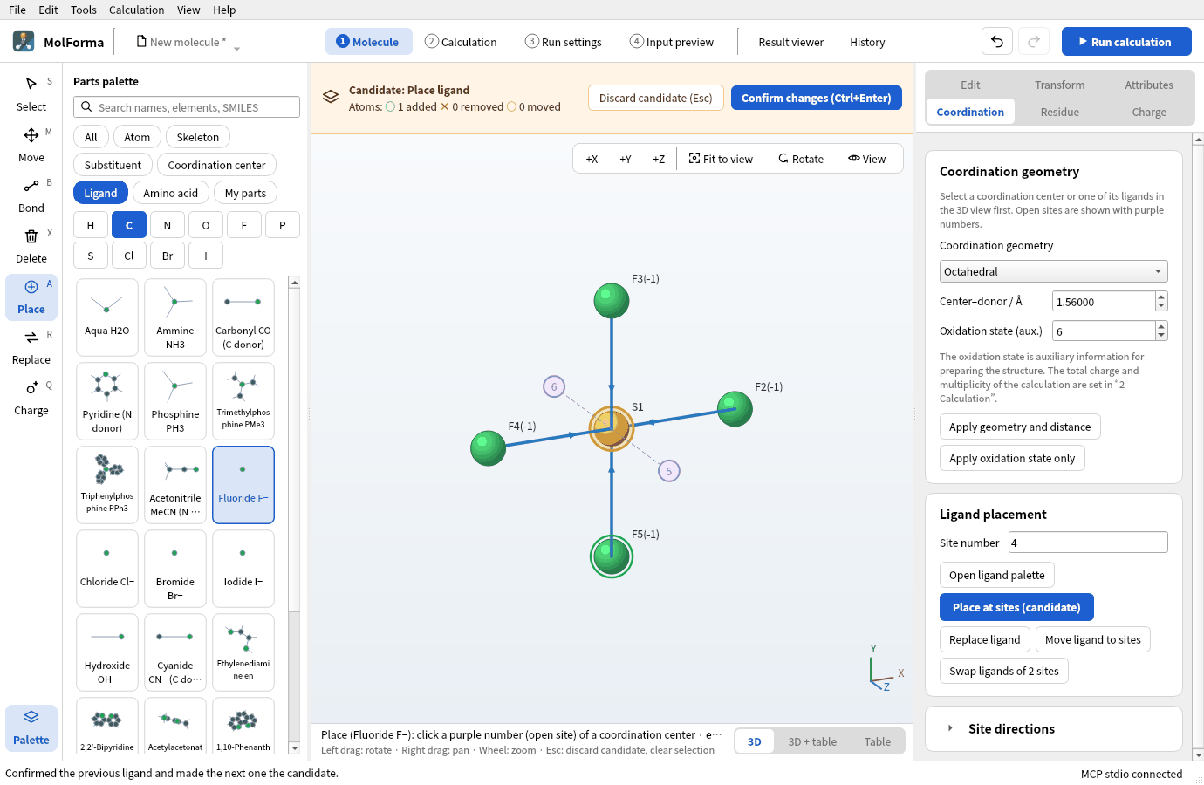Choose the Bond tool
The height and width of the screenshot is (785, 1204).
pos(31,195)
